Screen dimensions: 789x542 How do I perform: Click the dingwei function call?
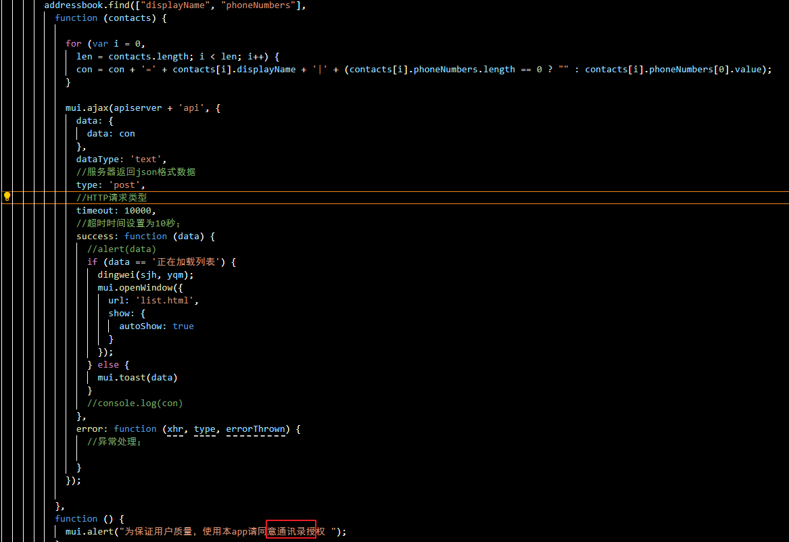coord(116,274)
